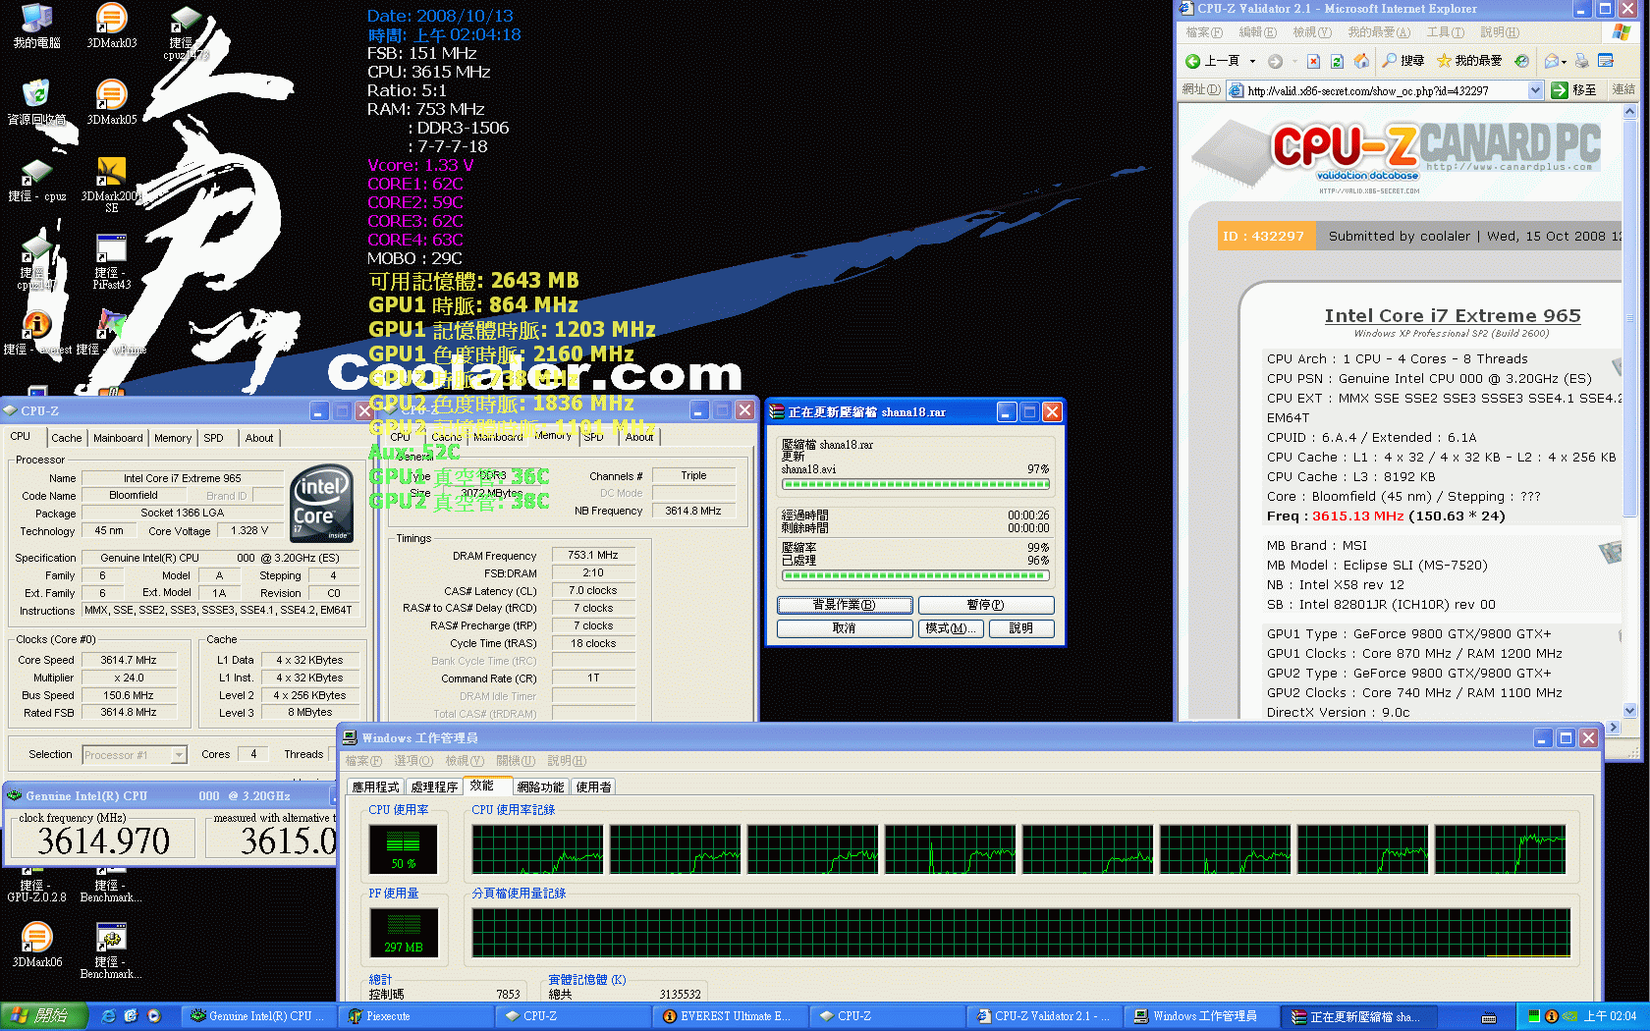Switch to About tab in left CPU-Z
The width and height of the screenshot is (1650, 1031).
(x=259, y=438)
